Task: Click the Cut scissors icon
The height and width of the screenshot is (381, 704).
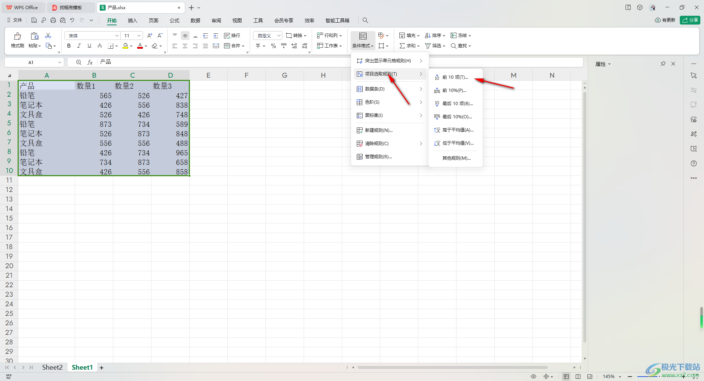Action: (x=48, y=36)
